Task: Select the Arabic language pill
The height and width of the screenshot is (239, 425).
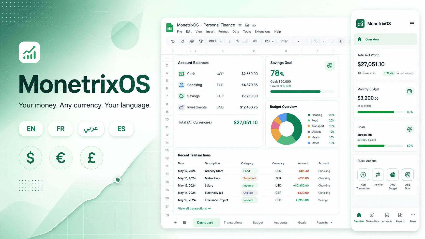Action: [x=91, y=129]
